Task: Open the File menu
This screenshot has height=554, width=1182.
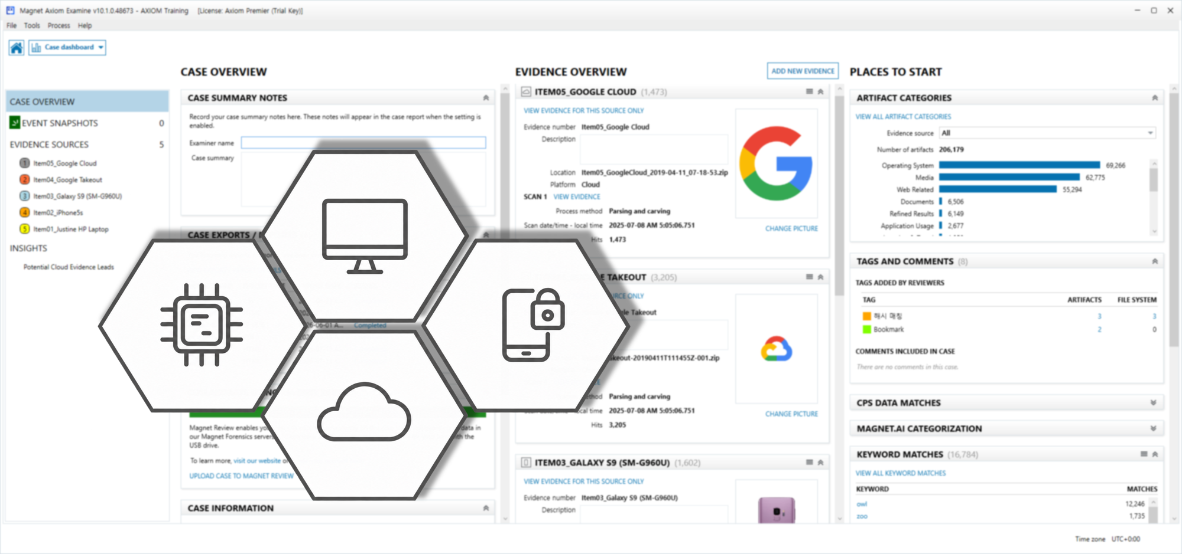Action: (x=12, y=25)
